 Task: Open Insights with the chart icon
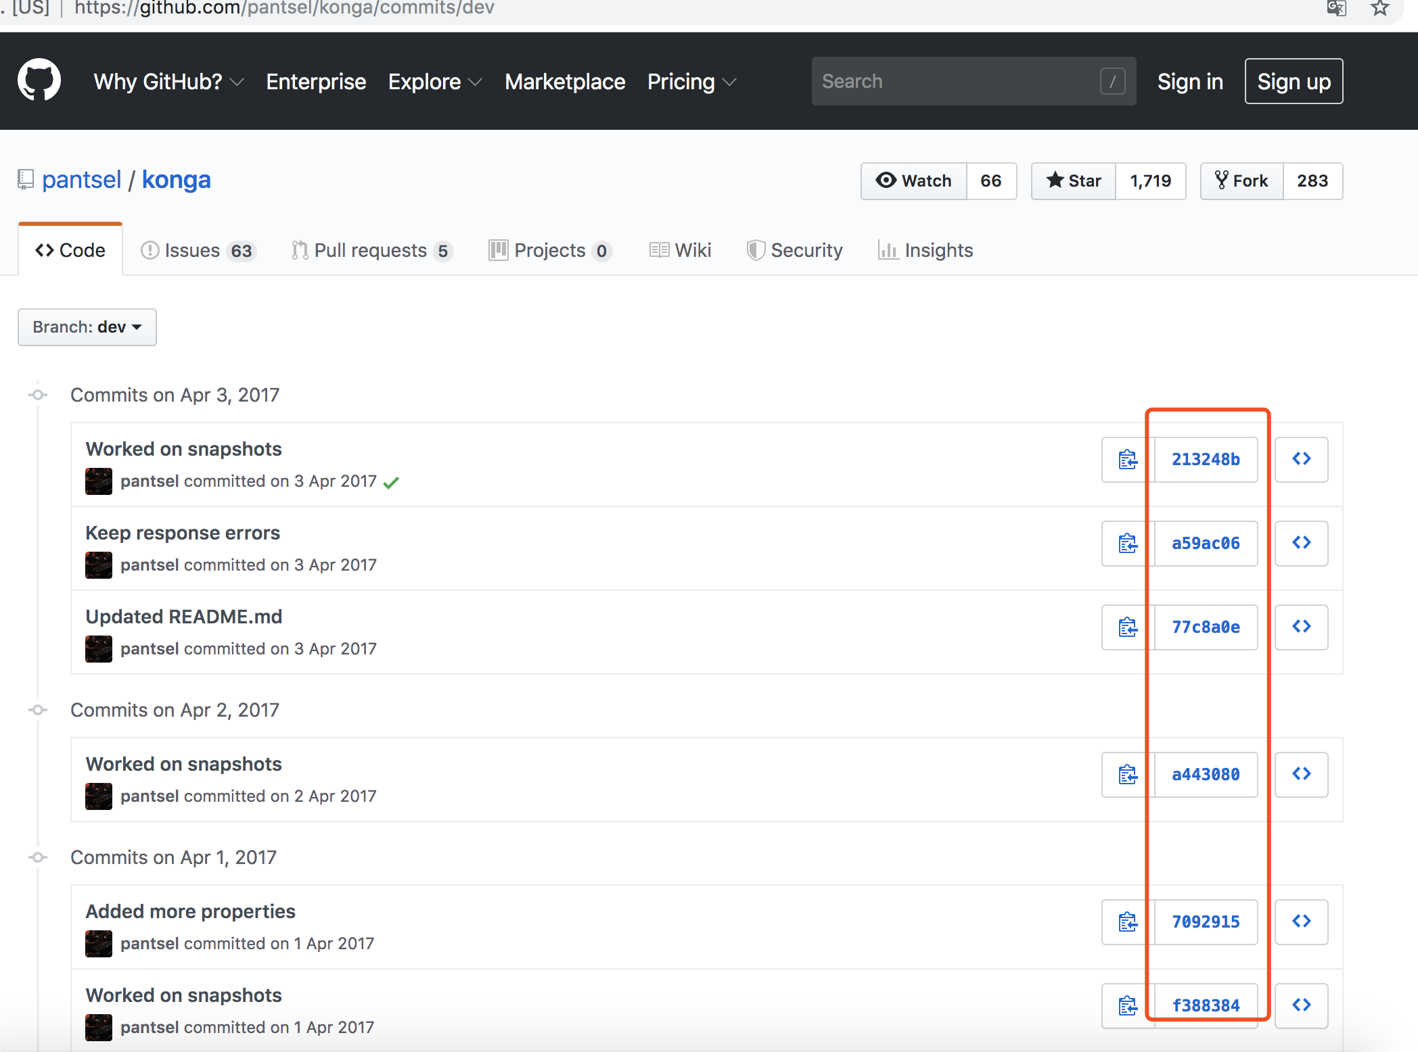[x=925, y=250]
